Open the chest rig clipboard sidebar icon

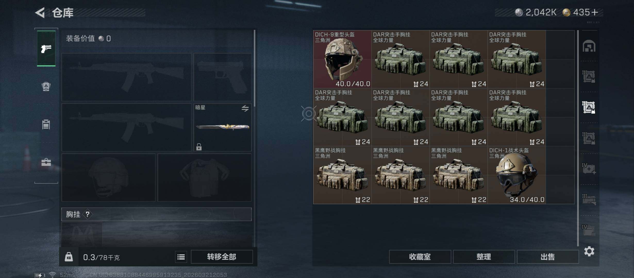click(x=46, y=124)
